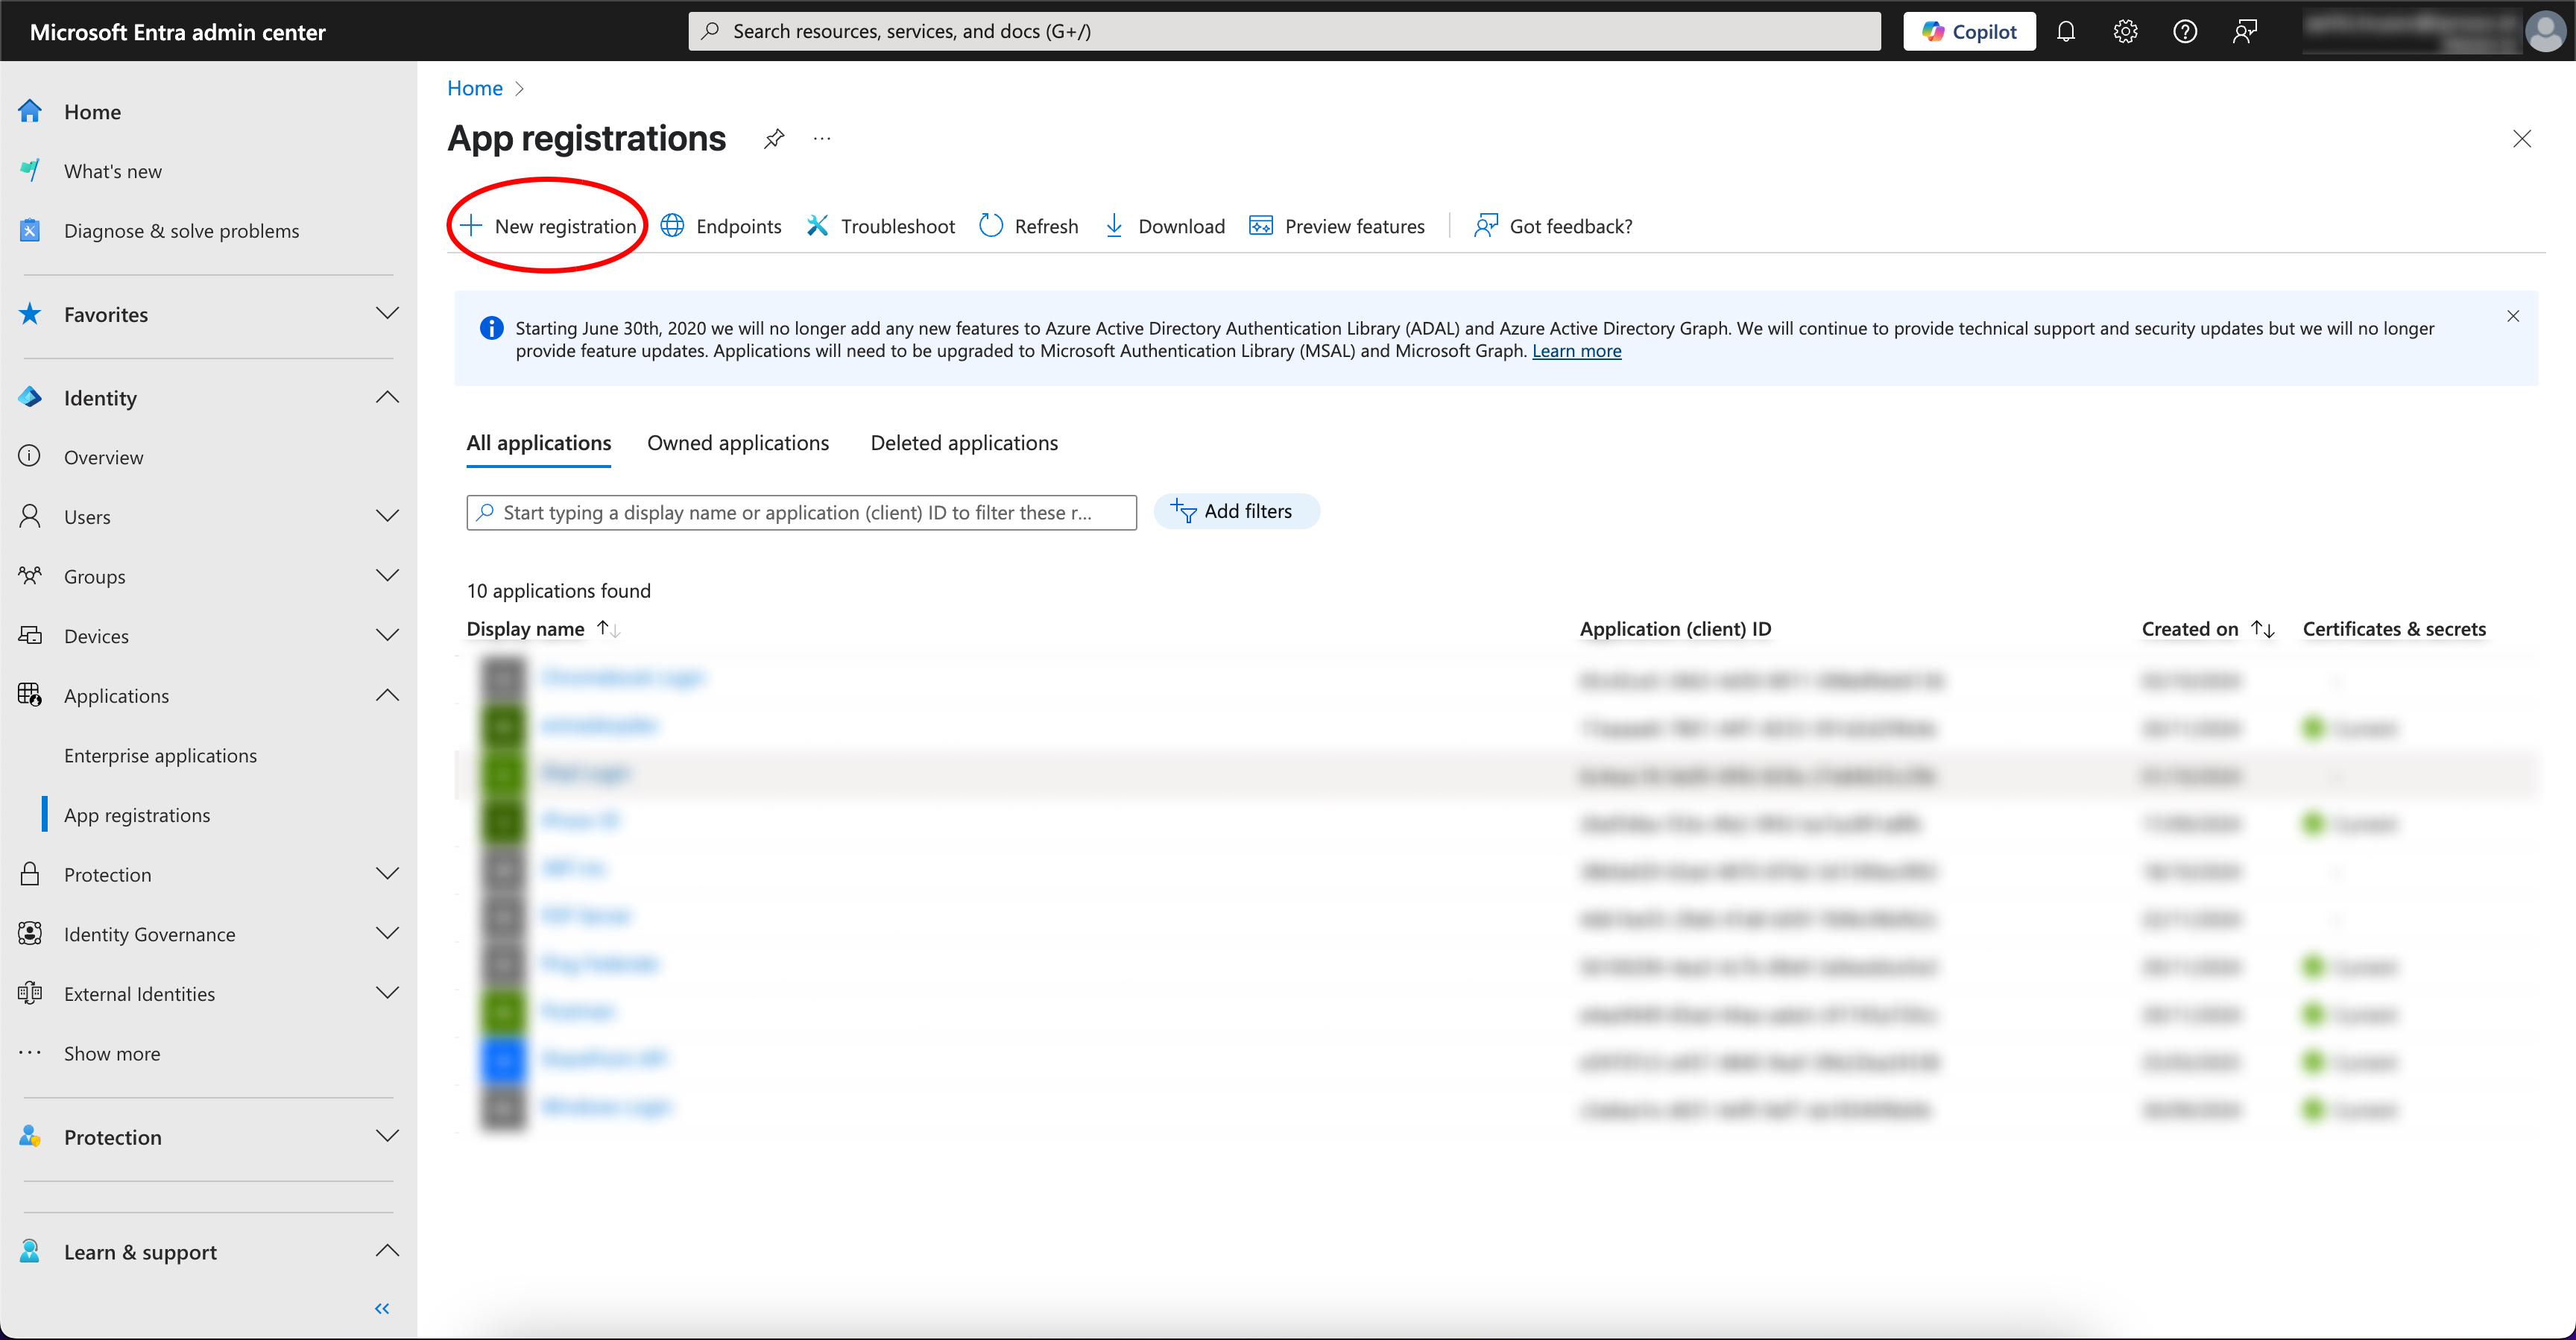Image resolution: width=2576 pixels, height=1340 pixels.
Task: Click Application (client) ID column header
Action: (1675, 629)
